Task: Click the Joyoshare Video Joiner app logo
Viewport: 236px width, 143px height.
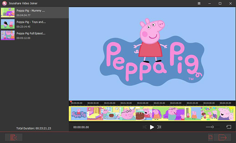Action: coord(4,3)
